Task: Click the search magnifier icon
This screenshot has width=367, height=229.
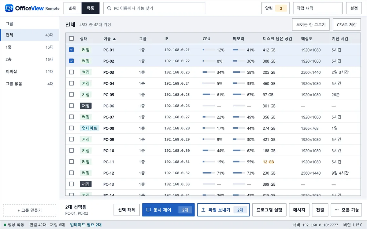Action: coord(109,8)
